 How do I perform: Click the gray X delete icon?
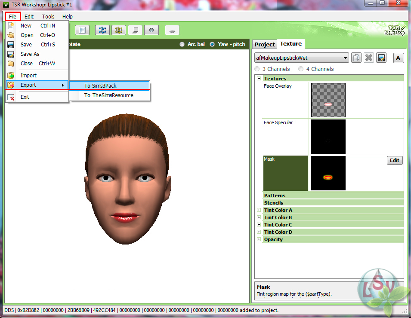(x=369, y=58)
